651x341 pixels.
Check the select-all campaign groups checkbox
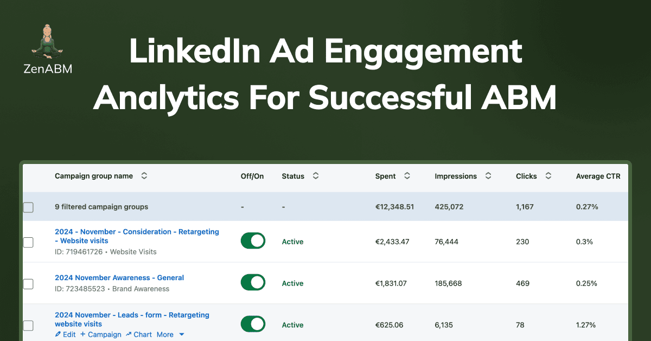(x=28, y=207)
